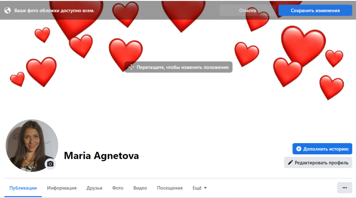Click Редактировать профиль with pencil icon
356x198 pixels.
point(318,163)
